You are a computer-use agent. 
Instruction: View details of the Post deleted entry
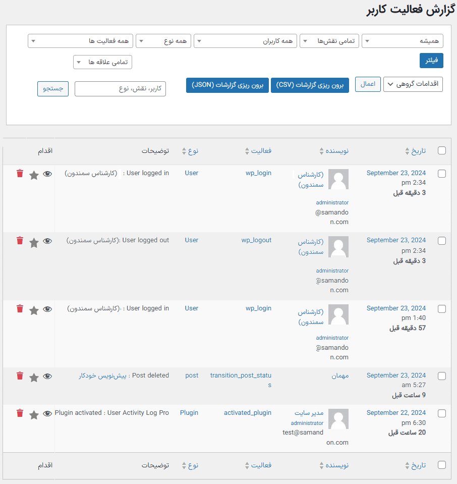point(47,376)
